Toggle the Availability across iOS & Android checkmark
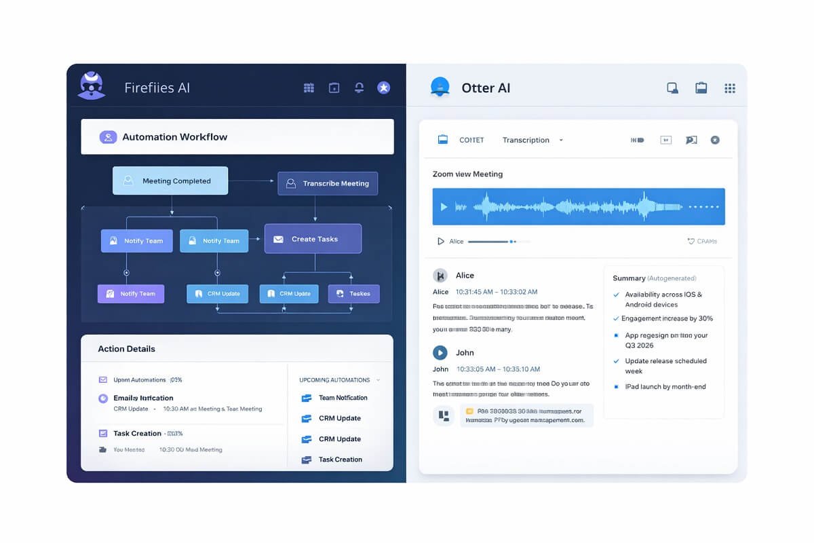Screen dimensions: 814x543 (x=616, y=295)
